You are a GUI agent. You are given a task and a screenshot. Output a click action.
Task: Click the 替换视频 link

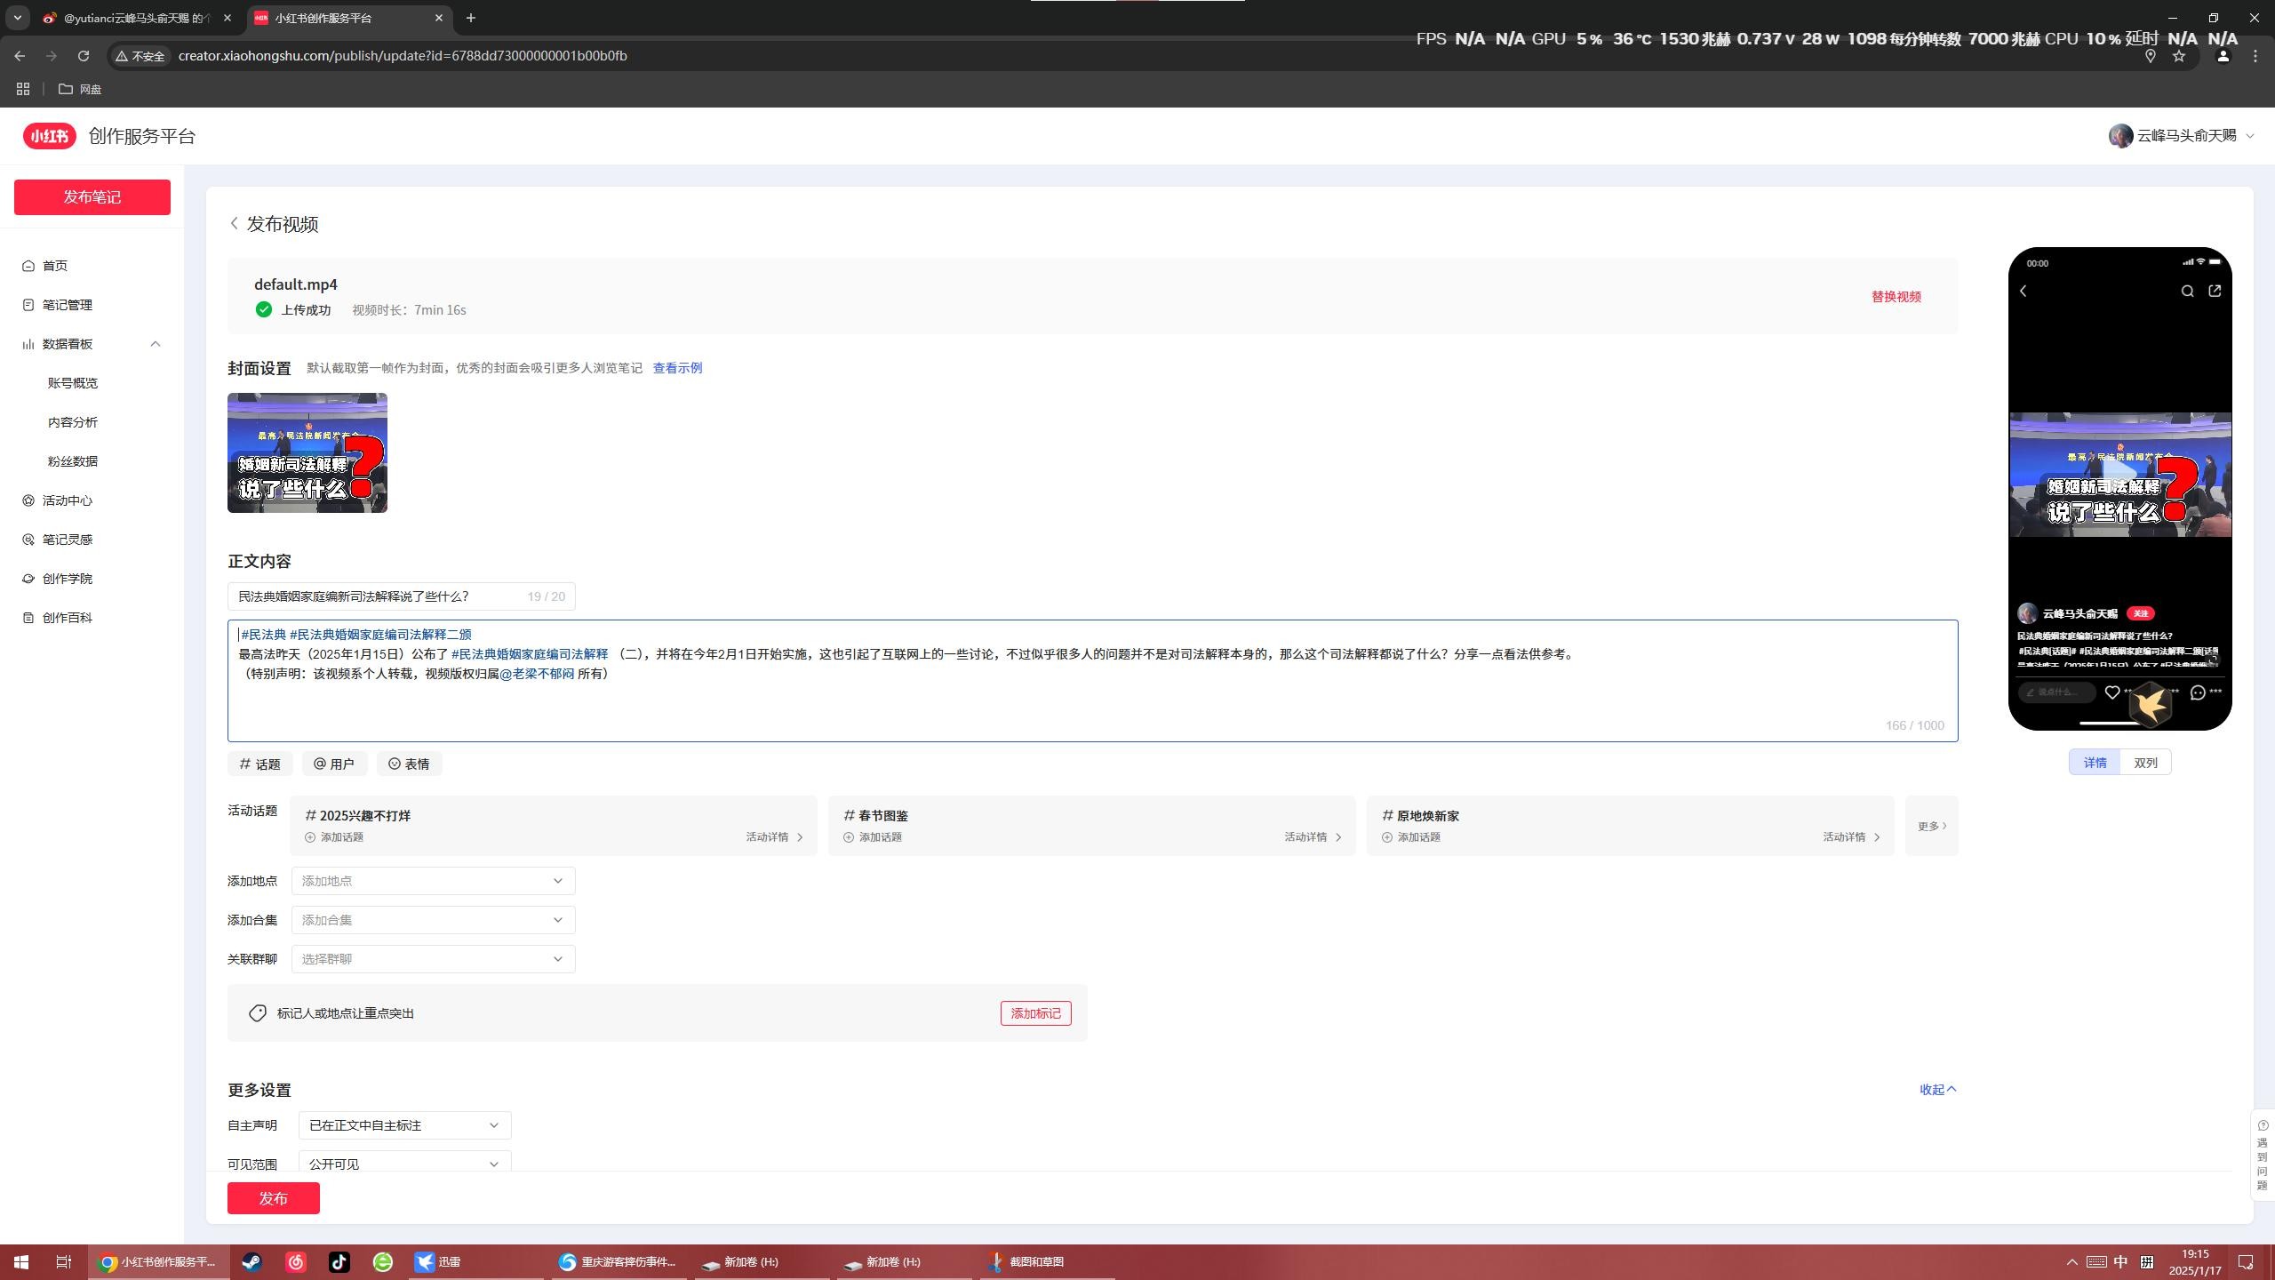coord(1896,297)
